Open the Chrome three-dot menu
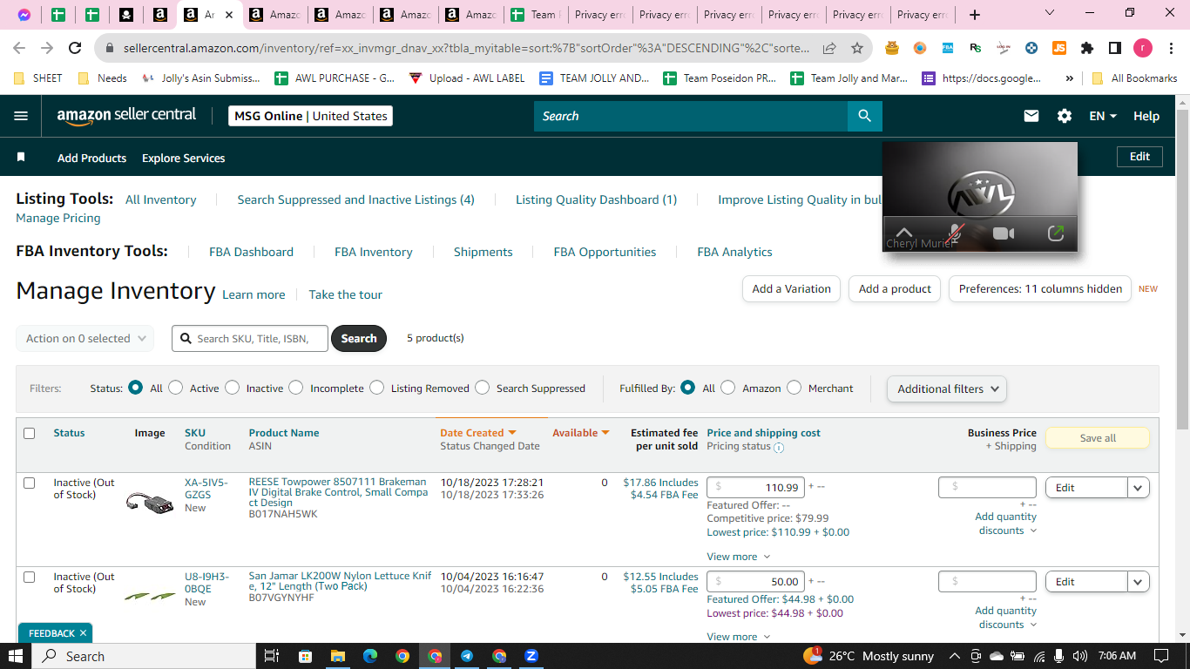The height and width of the screenshot is (669, 1190). (x=1171, y=49)
